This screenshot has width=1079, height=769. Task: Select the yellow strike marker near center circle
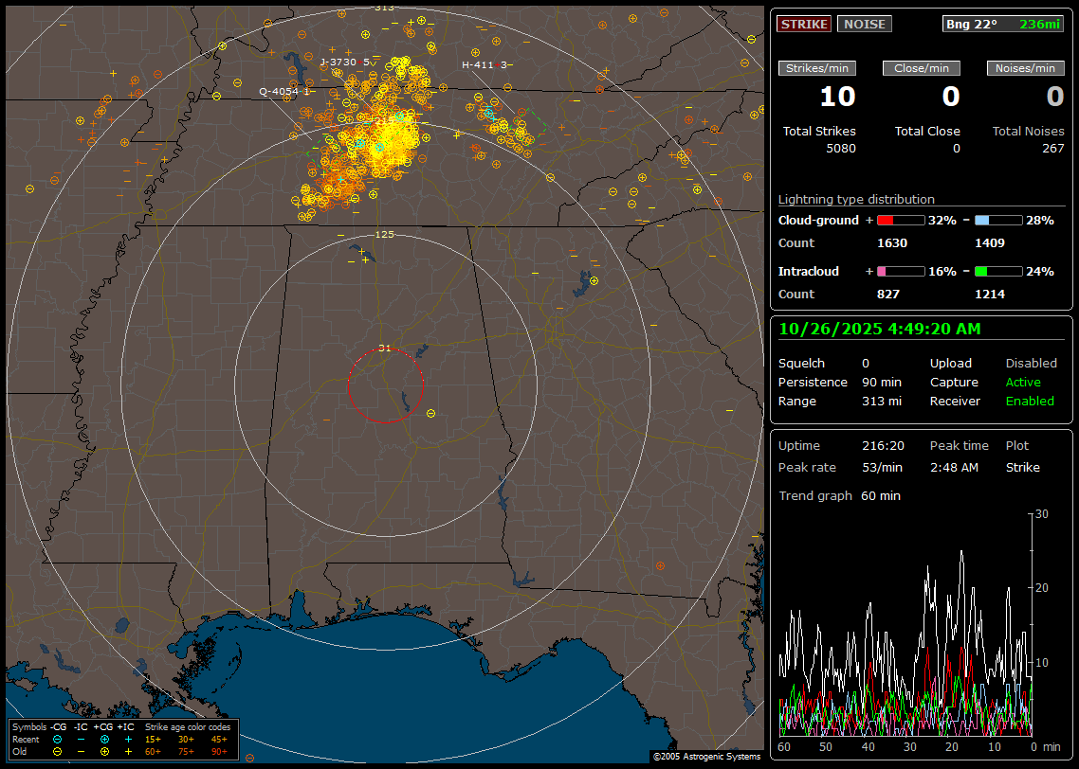click(431, 413)
